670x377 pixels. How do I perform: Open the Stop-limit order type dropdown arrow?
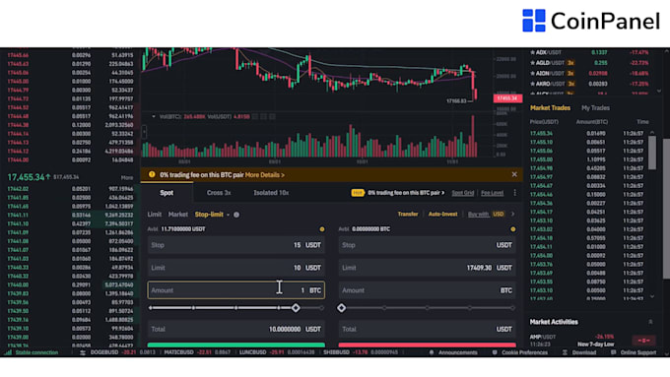[229, 215]
